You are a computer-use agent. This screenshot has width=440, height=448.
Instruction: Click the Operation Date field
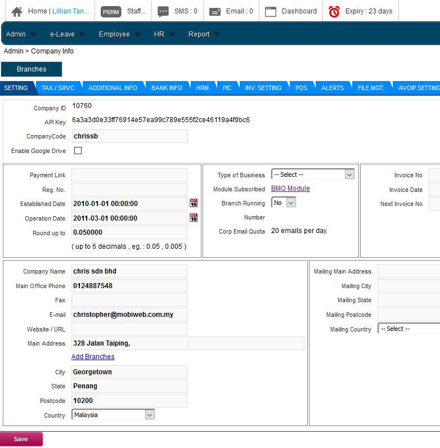(x=129, y=218)
